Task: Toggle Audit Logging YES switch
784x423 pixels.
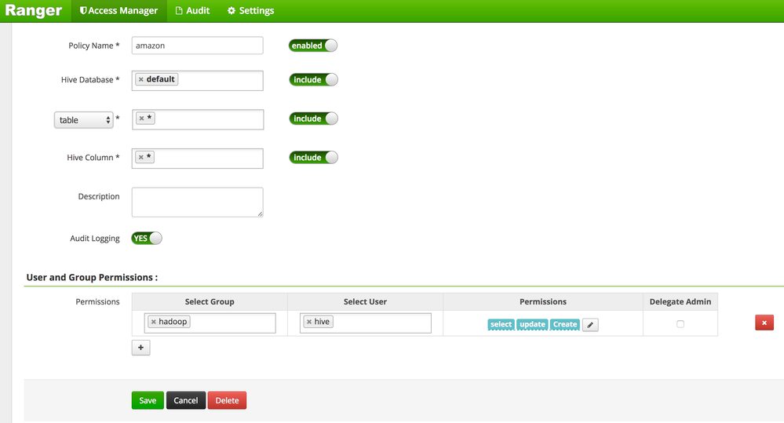Action: coord(147,238)
